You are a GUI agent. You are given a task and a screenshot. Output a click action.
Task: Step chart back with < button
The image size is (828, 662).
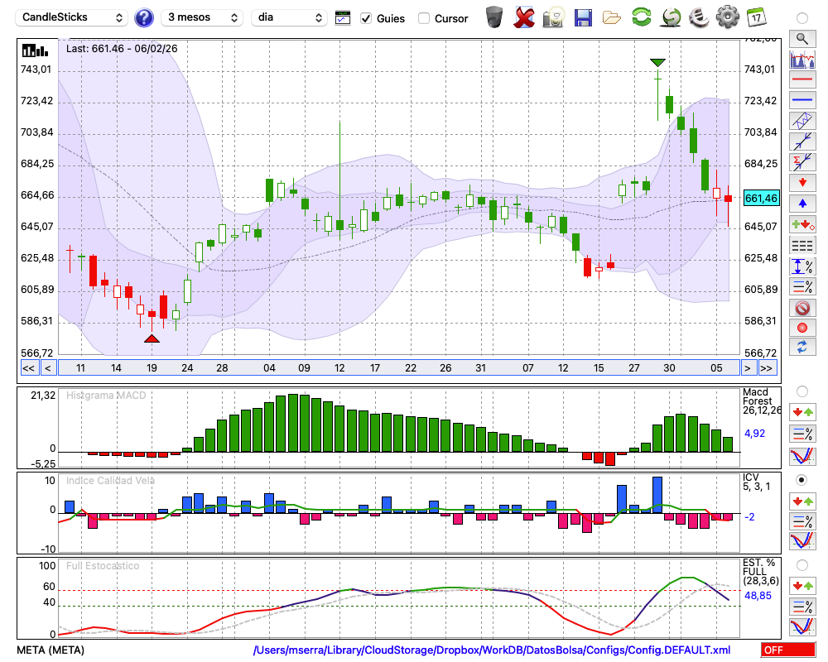[x=47, y=368]
